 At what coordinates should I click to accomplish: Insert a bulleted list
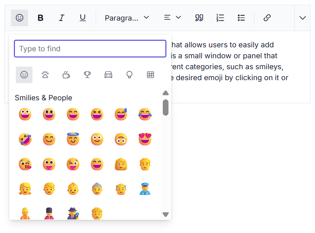click(241, 18)
